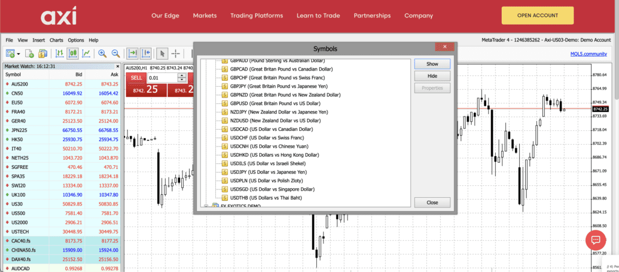Screen dimensions: 619x272
Task: Close the Symbols dialog with Close button
Action: coord(432,202)
